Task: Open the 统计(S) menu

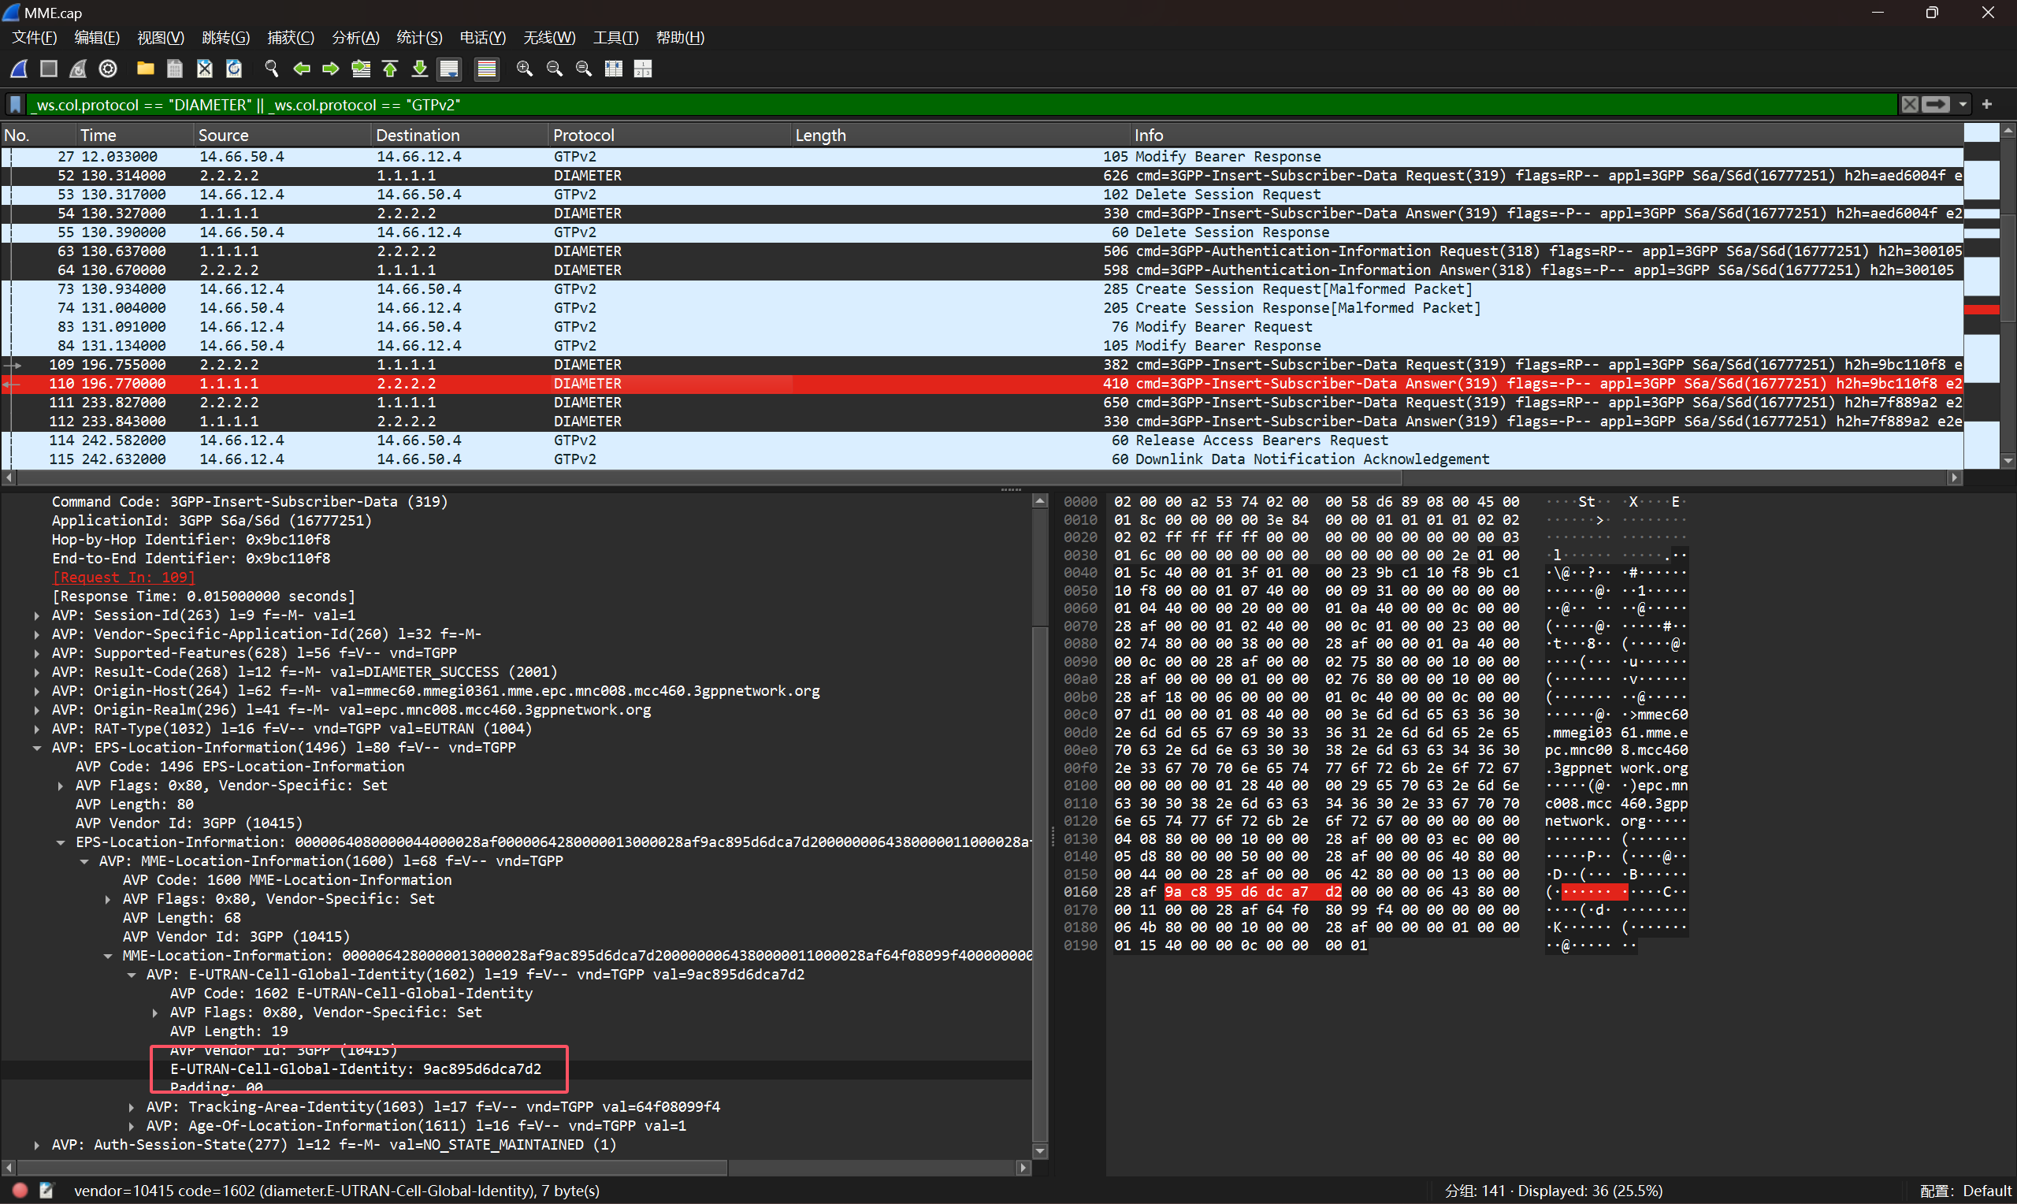Action: coord(419,37)
